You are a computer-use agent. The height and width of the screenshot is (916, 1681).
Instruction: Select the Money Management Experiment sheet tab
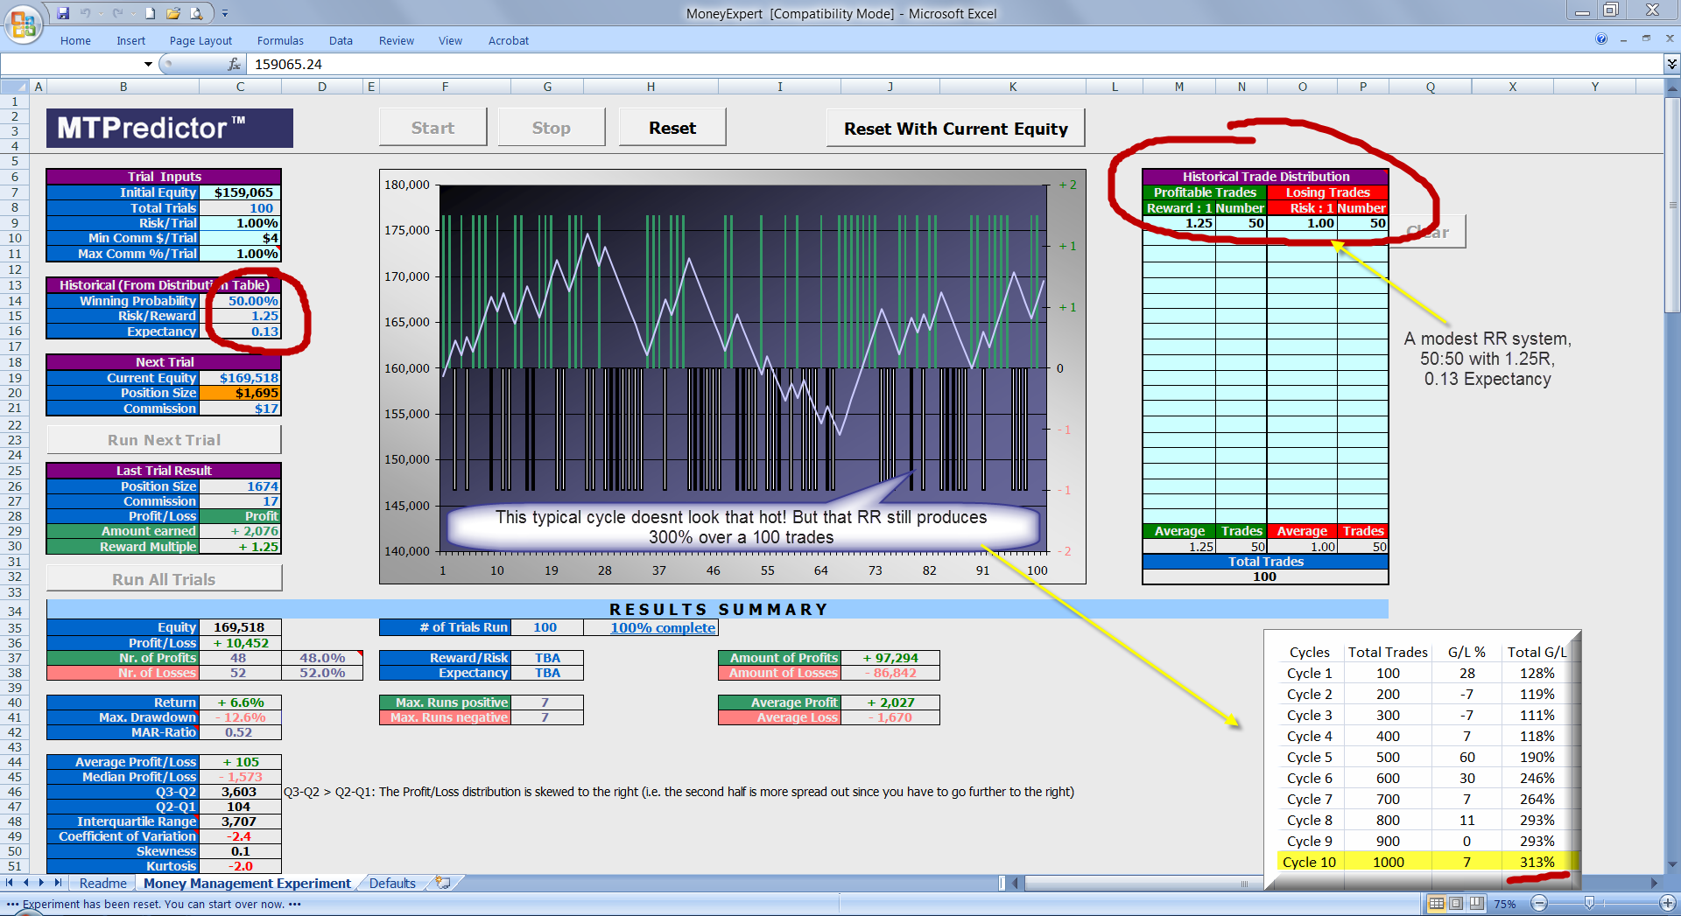click(x=247, y=884)
